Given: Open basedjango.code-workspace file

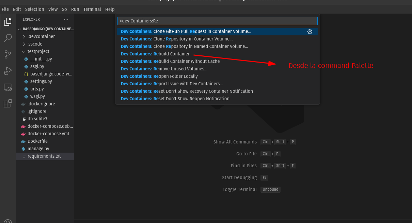Looking at the screenshot, I should click(45, 74).
